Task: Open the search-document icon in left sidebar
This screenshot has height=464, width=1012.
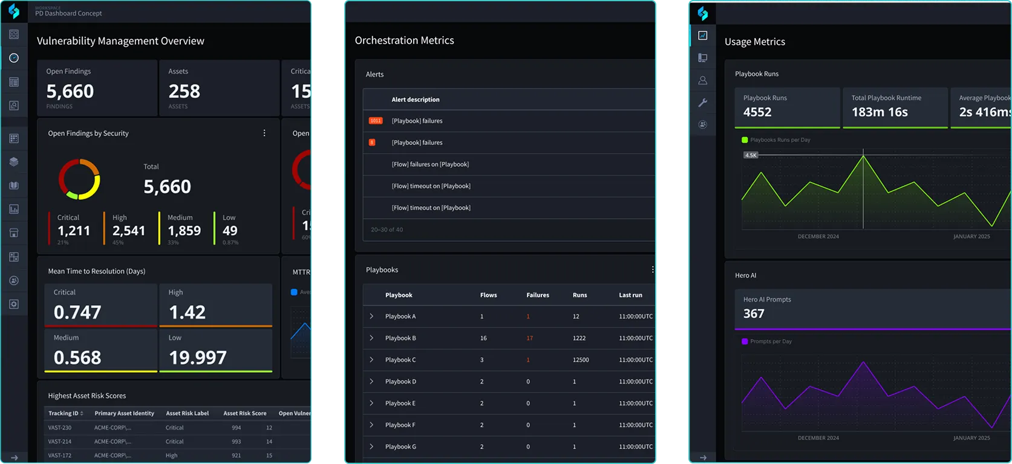Action: (14, 105)
